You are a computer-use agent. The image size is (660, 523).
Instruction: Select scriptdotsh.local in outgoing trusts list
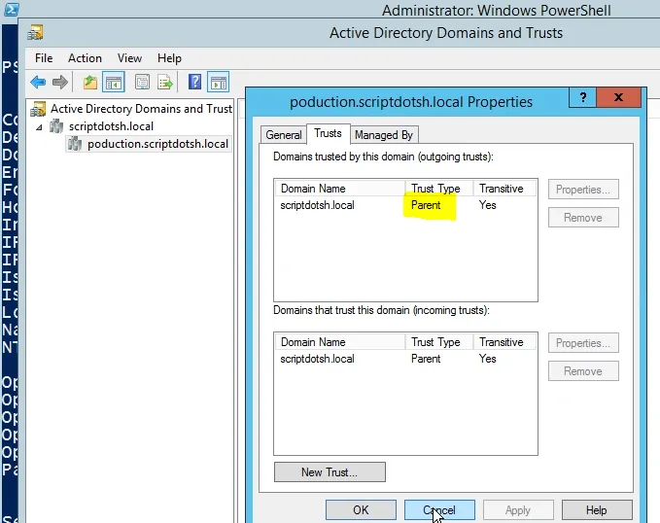point(318,205)
